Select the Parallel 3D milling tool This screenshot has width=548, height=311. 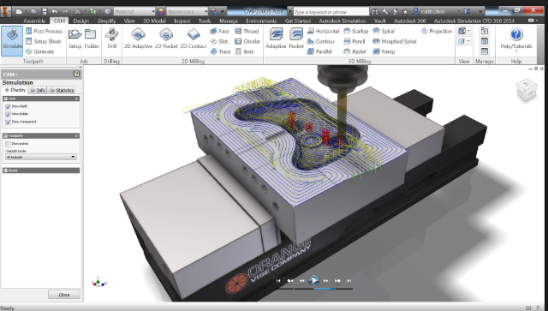pyautogui.click(x=319, y=51)
